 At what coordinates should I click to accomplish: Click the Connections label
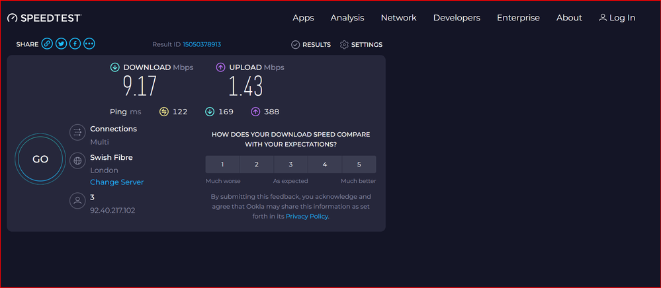[x=113, y=129]
